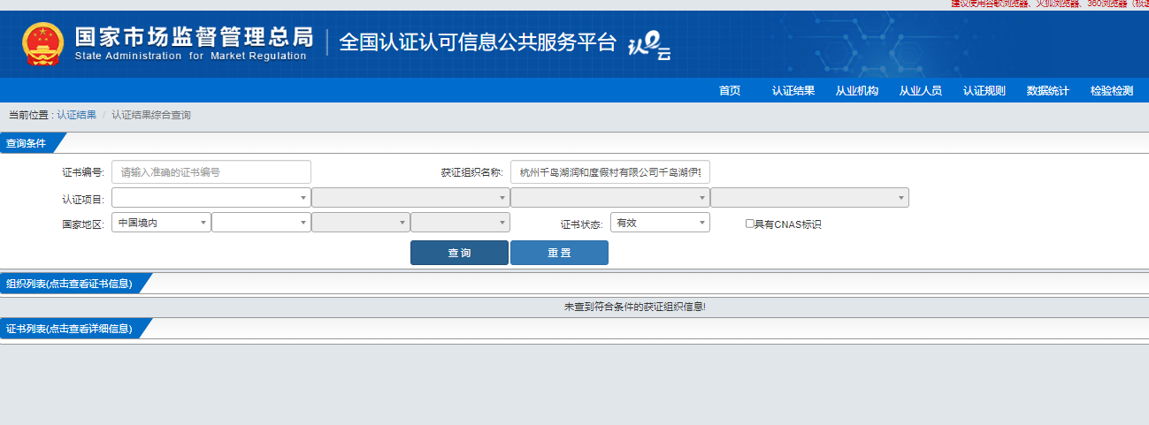Expand the second 认证项目 dropdown
This screenshot has width=1149, height=425.
[410, 198]
